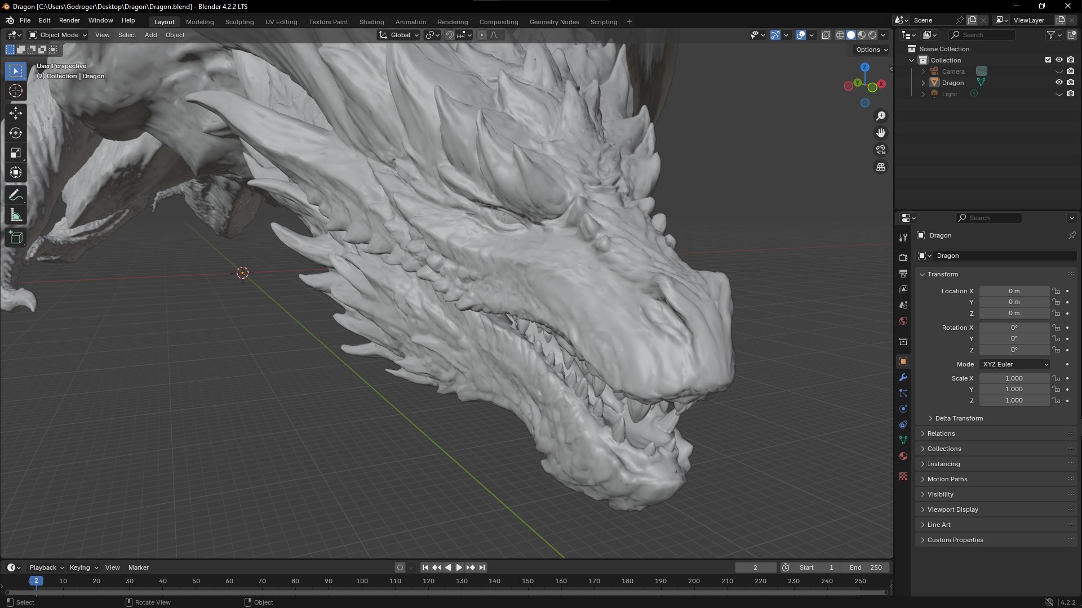This screenshot has width=1082, height=608.
Task: Select the Measure tool
Action: pyautogui.click(x=16, y=215)
